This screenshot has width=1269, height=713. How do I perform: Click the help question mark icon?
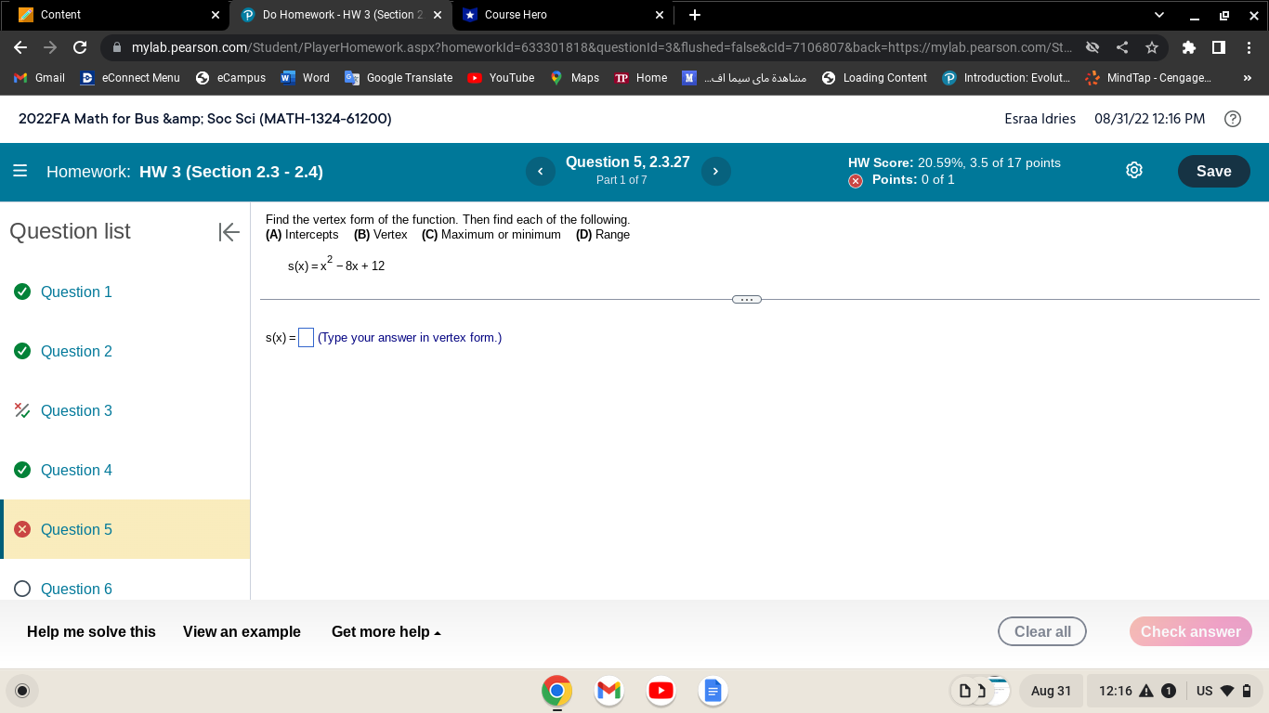[1233, 119]
